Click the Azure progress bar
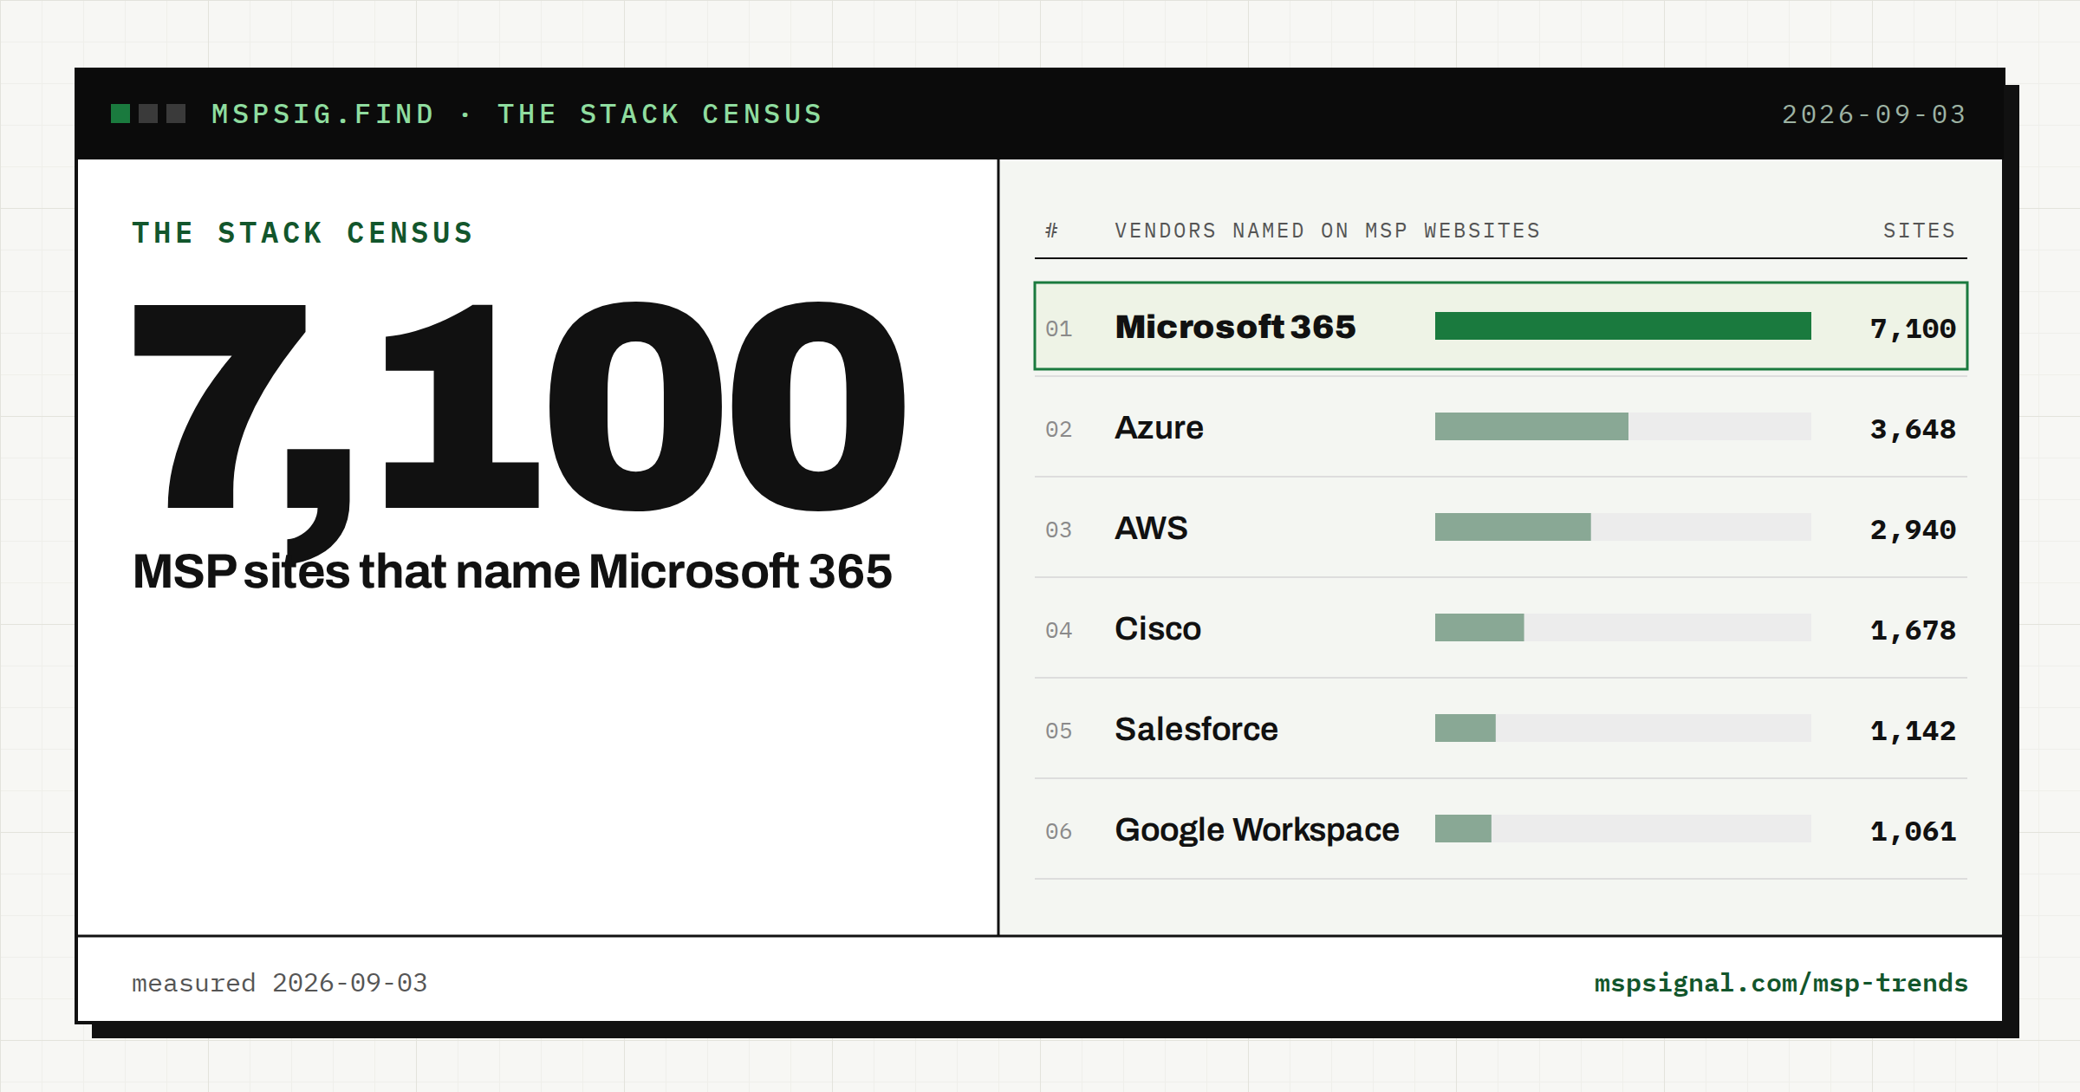This screenshot has height=1092, width=2080. [1622, 426]
